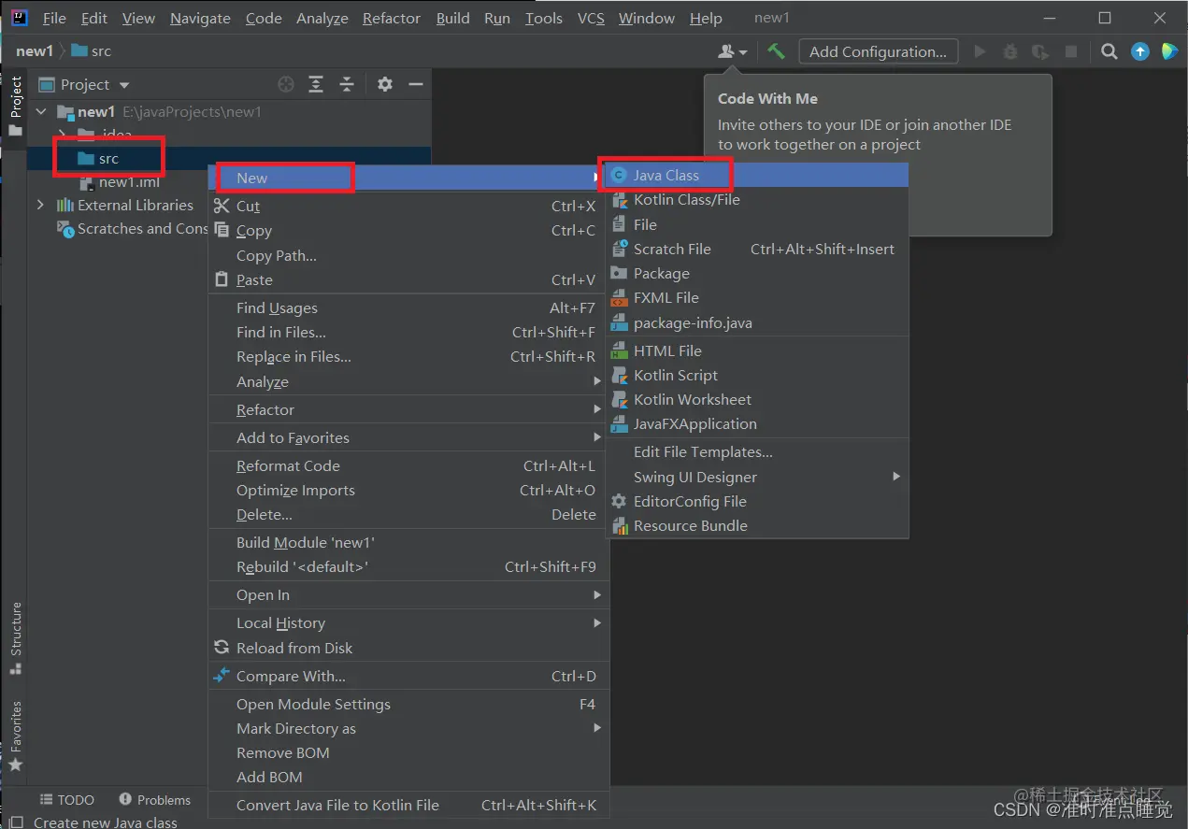The height and width of the screenshot is (829, 1188).
Task: Click the Collapse All icon in the Project panel
Action: pyautogui.click(x=347, y=84)
